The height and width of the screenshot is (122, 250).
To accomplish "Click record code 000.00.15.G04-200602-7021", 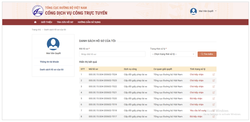I will point(103,93).
